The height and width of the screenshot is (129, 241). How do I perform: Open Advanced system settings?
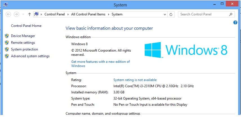pos(30,56)
